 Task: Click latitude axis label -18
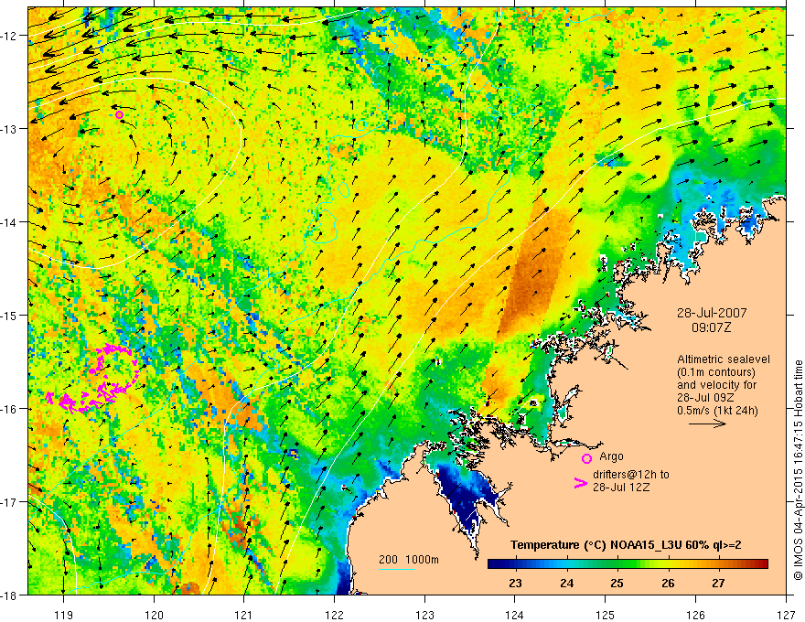[10, 595]
